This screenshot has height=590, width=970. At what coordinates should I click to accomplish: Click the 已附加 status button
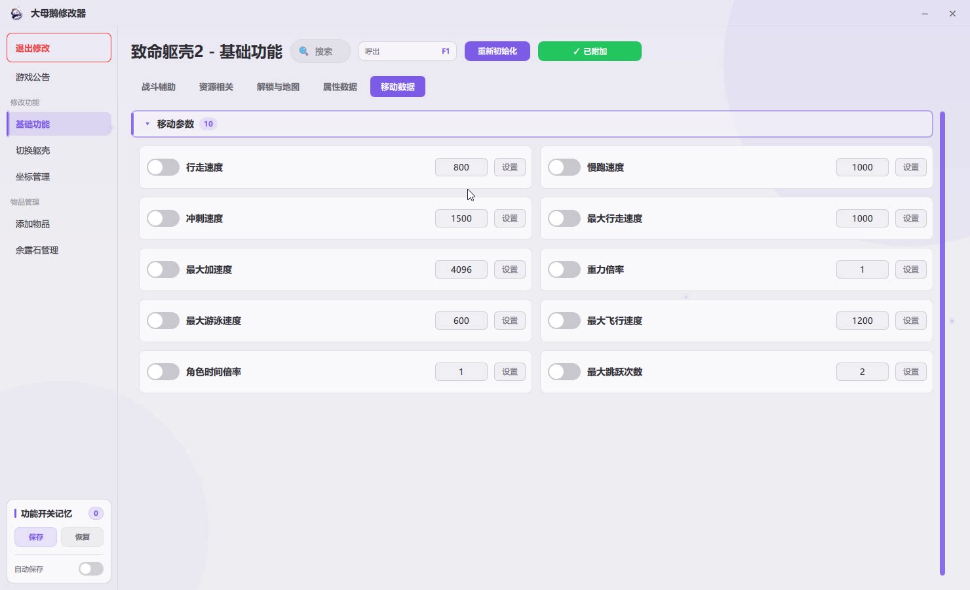point(590,51)
